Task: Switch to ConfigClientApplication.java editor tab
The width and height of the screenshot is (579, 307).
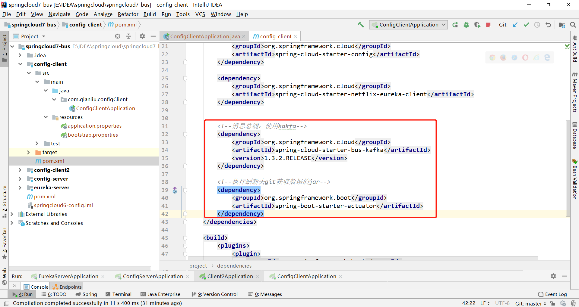Action: tap(204, 36)
